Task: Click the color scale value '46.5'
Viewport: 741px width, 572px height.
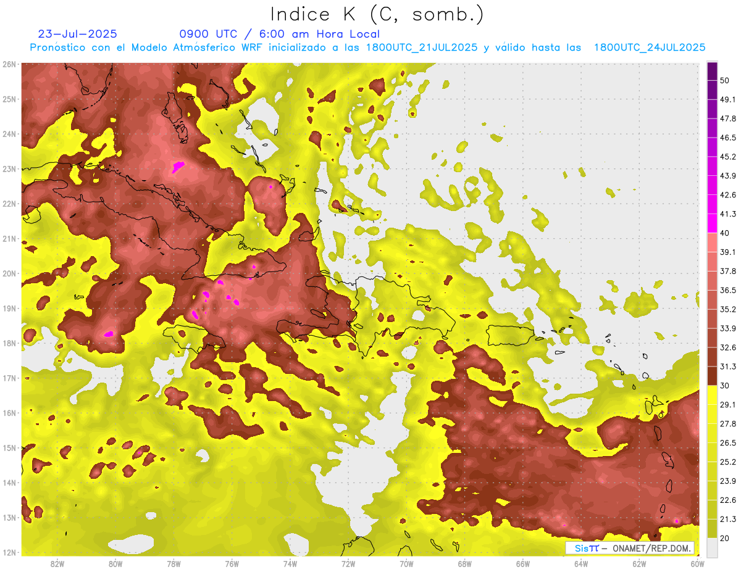Action: pos(727,138)
